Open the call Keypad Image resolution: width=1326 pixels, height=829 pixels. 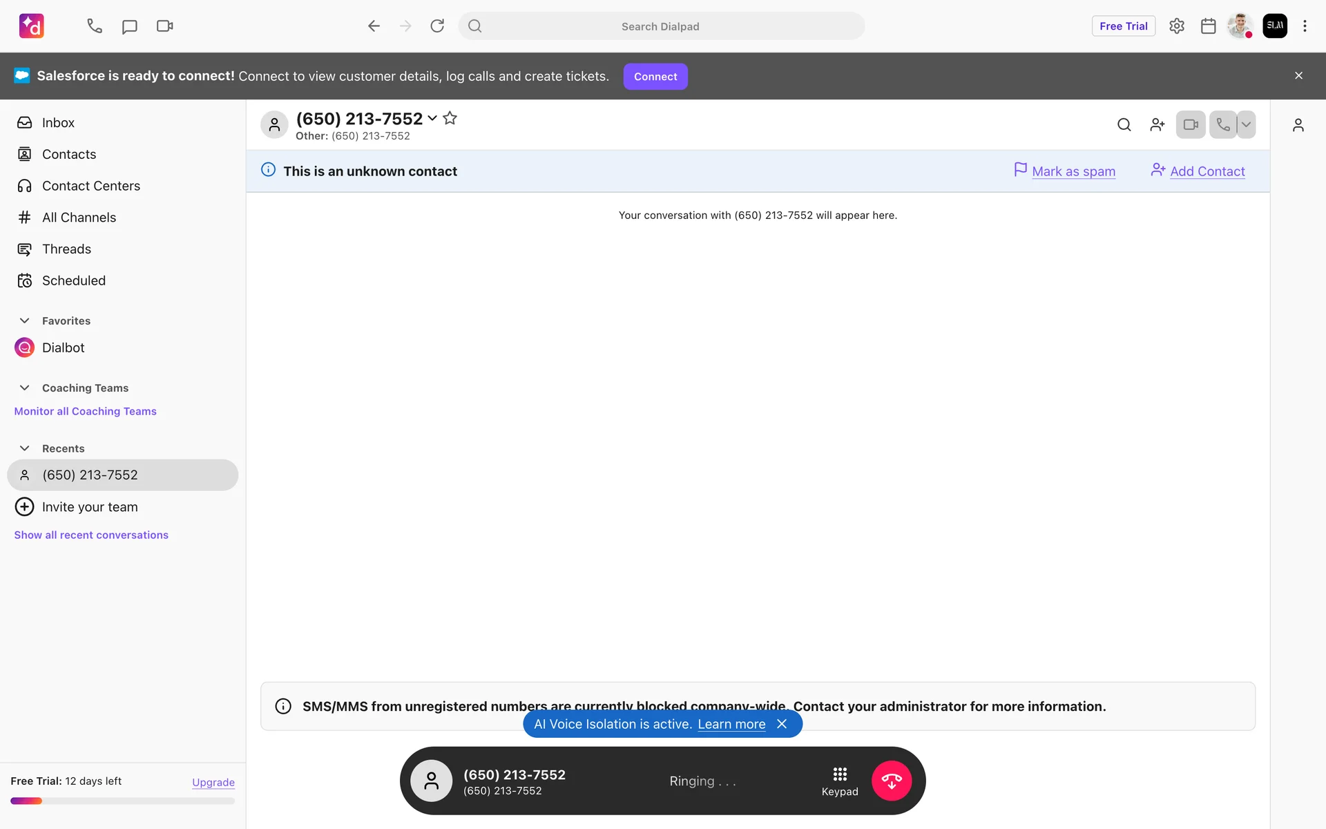(x=839, y=781)
